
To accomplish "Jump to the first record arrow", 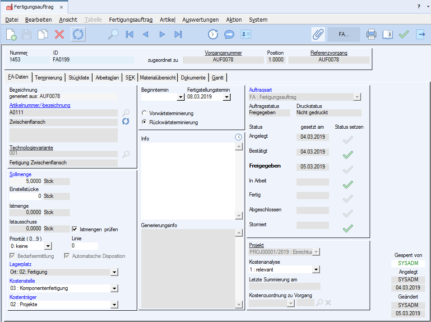I will (130, 34).
